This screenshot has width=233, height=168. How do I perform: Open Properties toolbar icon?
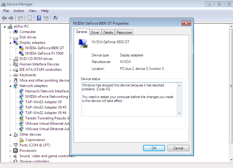coord(29,18)
